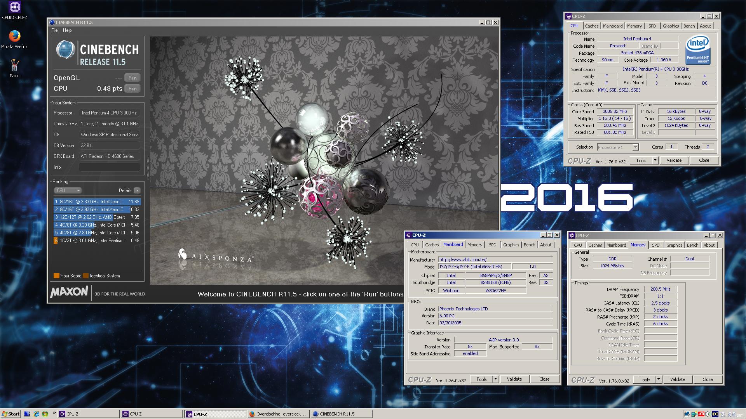Select the Mozilla Firefox desktop icon
The image size is (746, 419).
(14, 40)
